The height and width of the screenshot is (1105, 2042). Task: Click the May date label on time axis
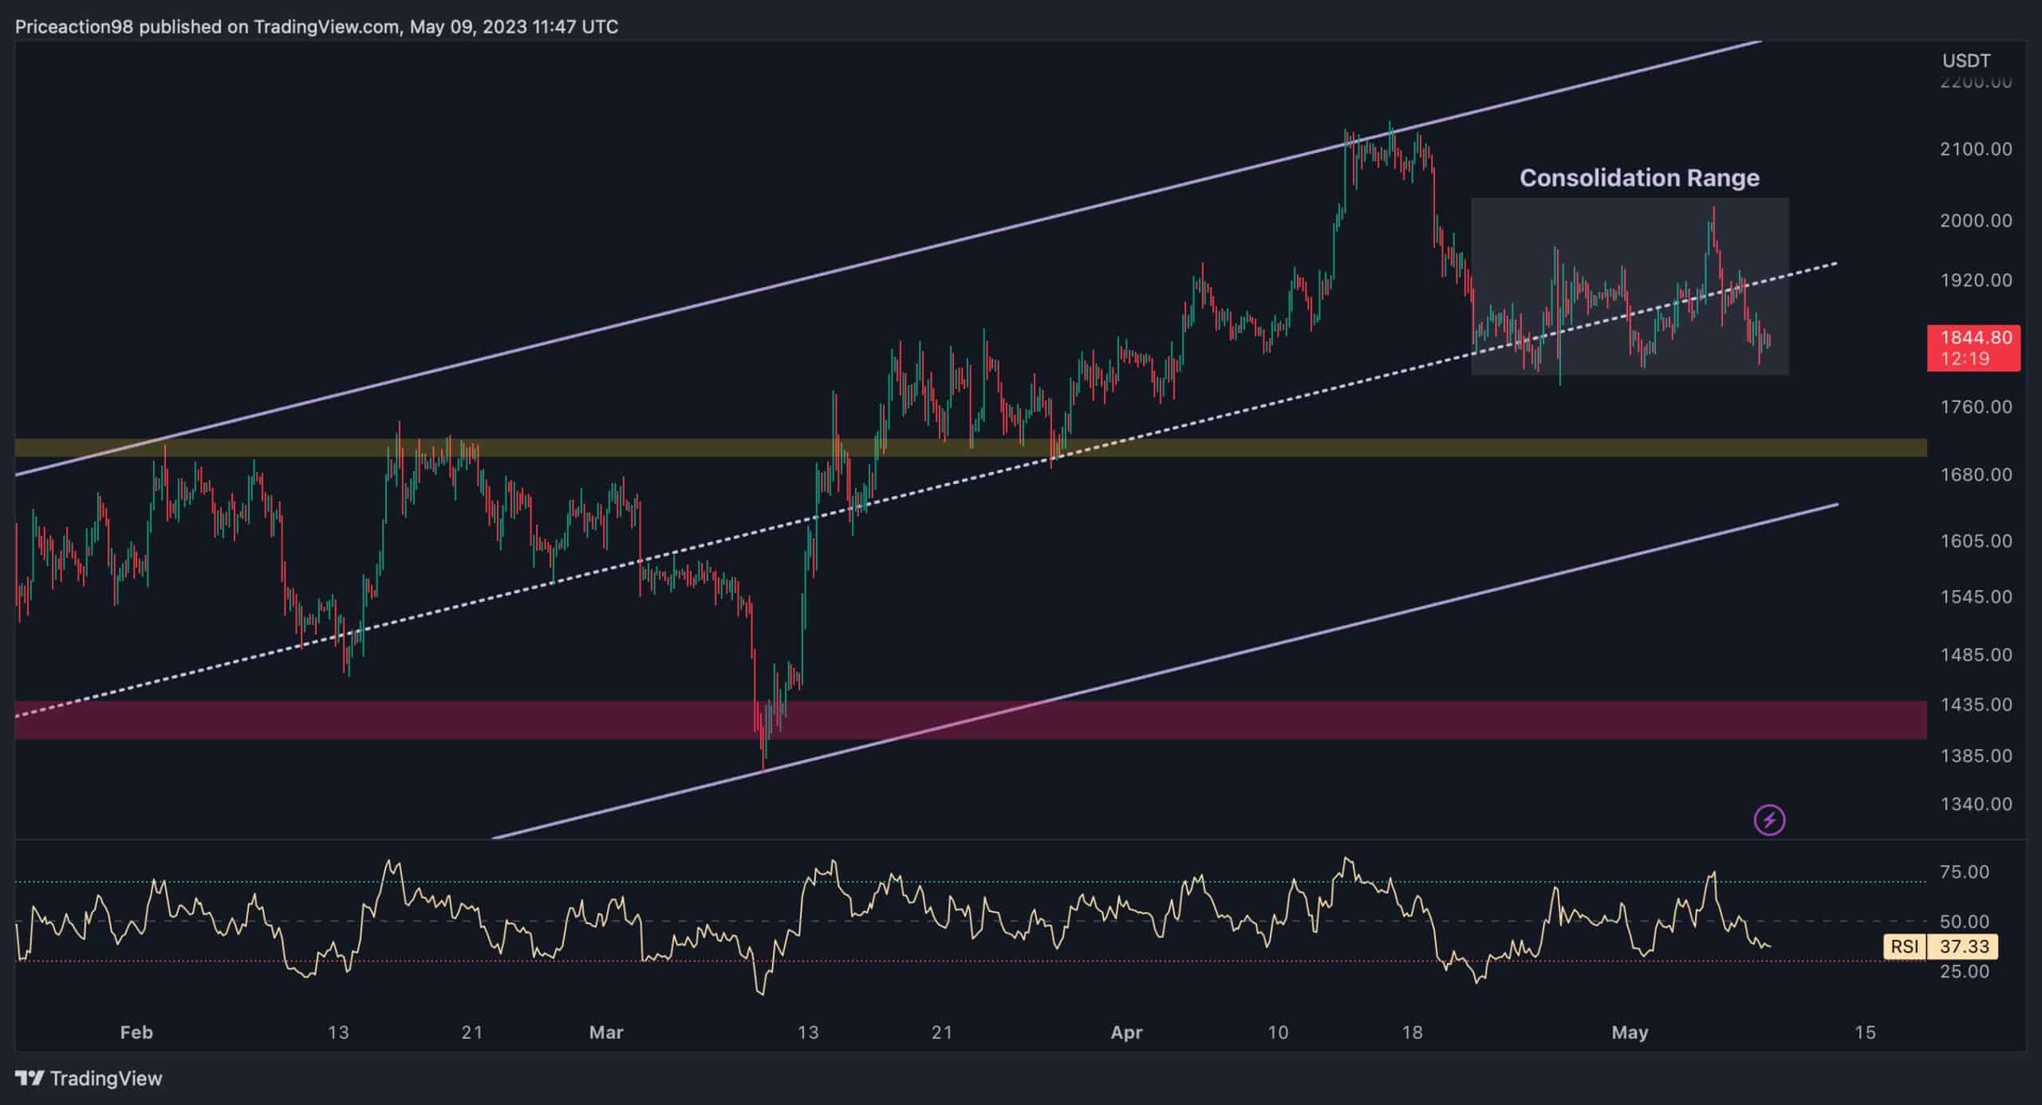pos(1629,1032)
